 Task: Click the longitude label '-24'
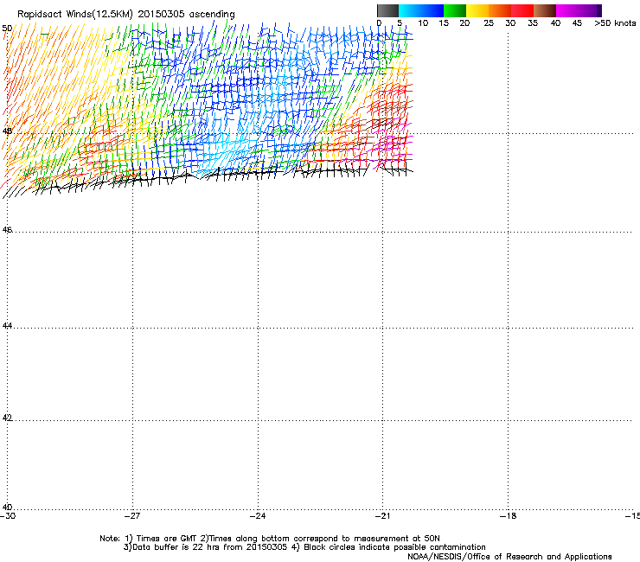tap(258, 516)
